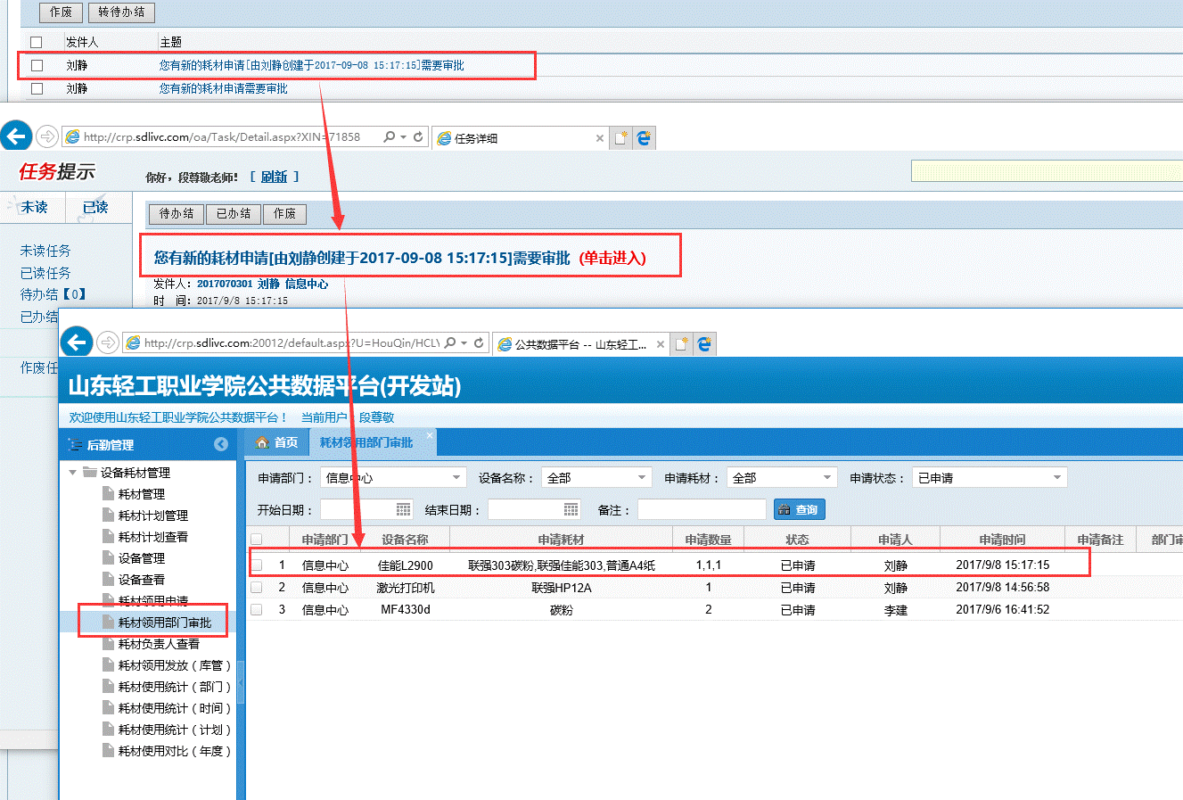This screenshot has height=800, width=1183.
Task: Click the 开始日期 input field
Action: [x=358, y=509]
